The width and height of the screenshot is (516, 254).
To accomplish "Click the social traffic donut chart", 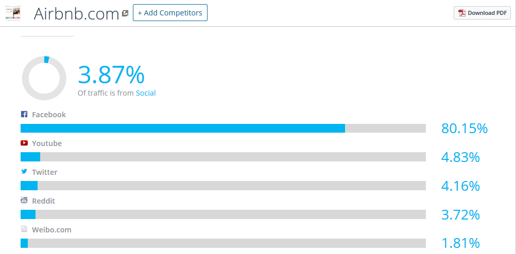I will [44, 78].
